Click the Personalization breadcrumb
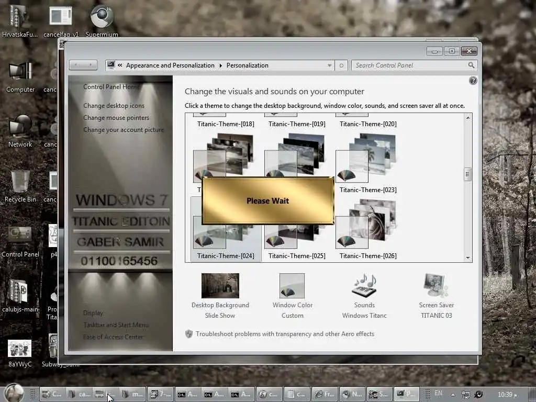This screenshot has width=536, height=402. click(247, 65)
